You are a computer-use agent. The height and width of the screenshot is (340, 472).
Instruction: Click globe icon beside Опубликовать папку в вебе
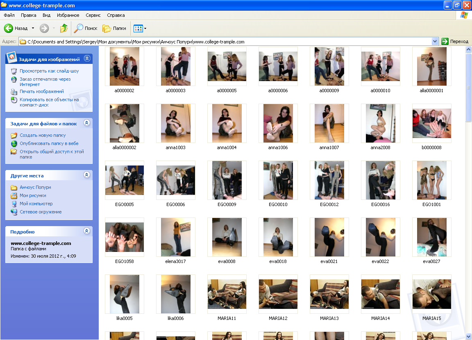point(14,143)
